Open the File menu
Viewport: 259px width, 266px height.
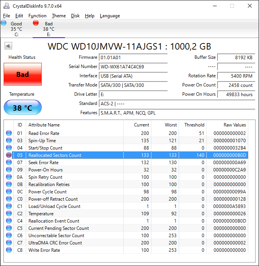pos(7,16)
